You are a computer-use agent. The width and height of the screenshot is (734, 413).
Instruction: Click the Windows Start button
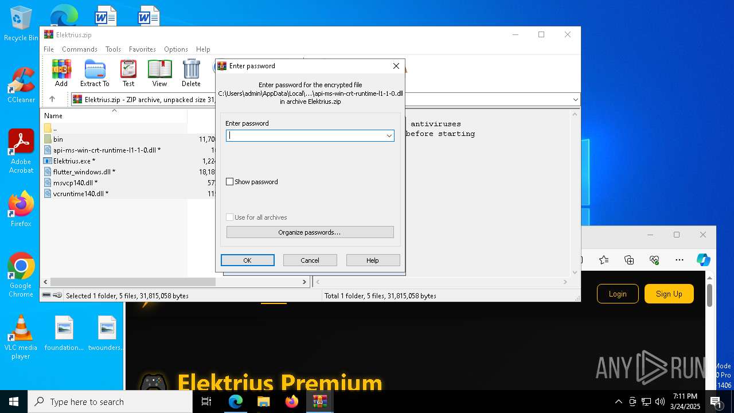click(14, 402)
